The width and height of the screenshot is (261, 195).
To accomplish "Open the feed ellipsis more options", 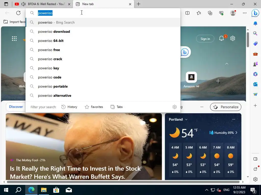I will [x=202, y=107].
